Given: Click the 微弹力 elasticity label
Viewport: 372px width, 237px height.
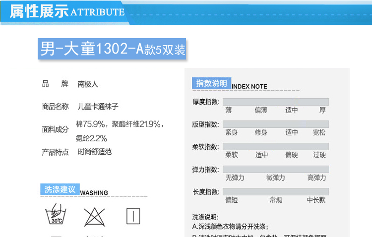Looking at the screenshot, I should point(275,178).
